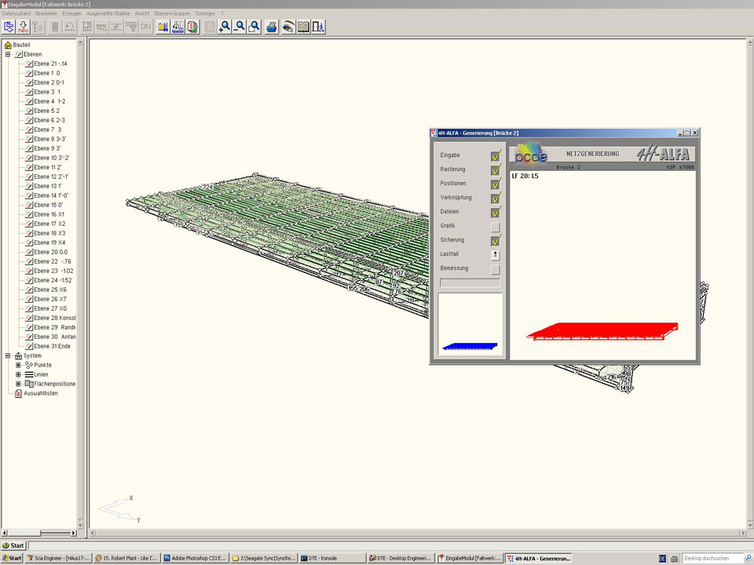Click the eye view icon in toolbar
This screenshot has height=565, width=754.
pos(288,27)
